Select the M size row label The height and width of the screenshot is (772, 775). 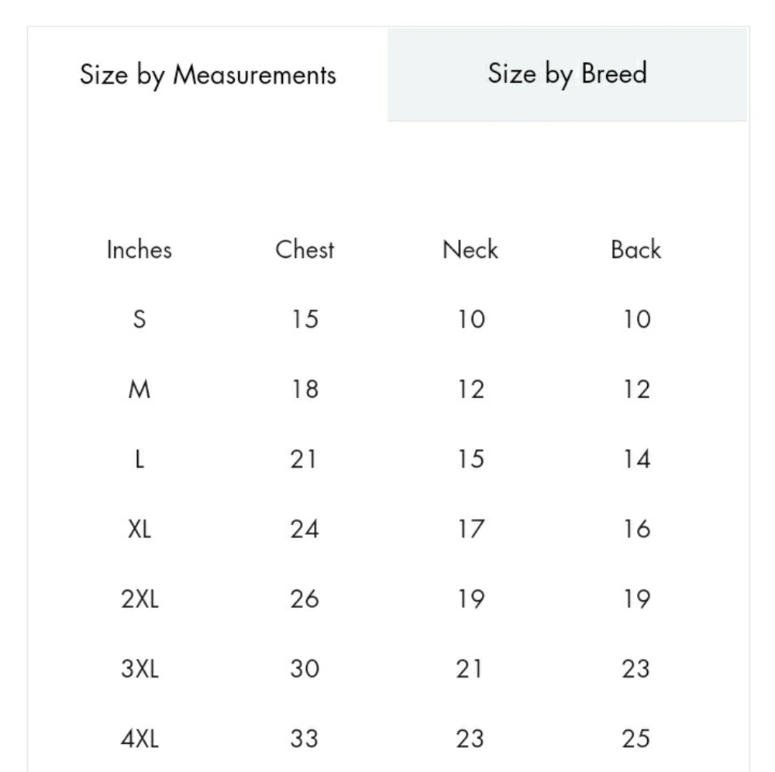[139, 389]
